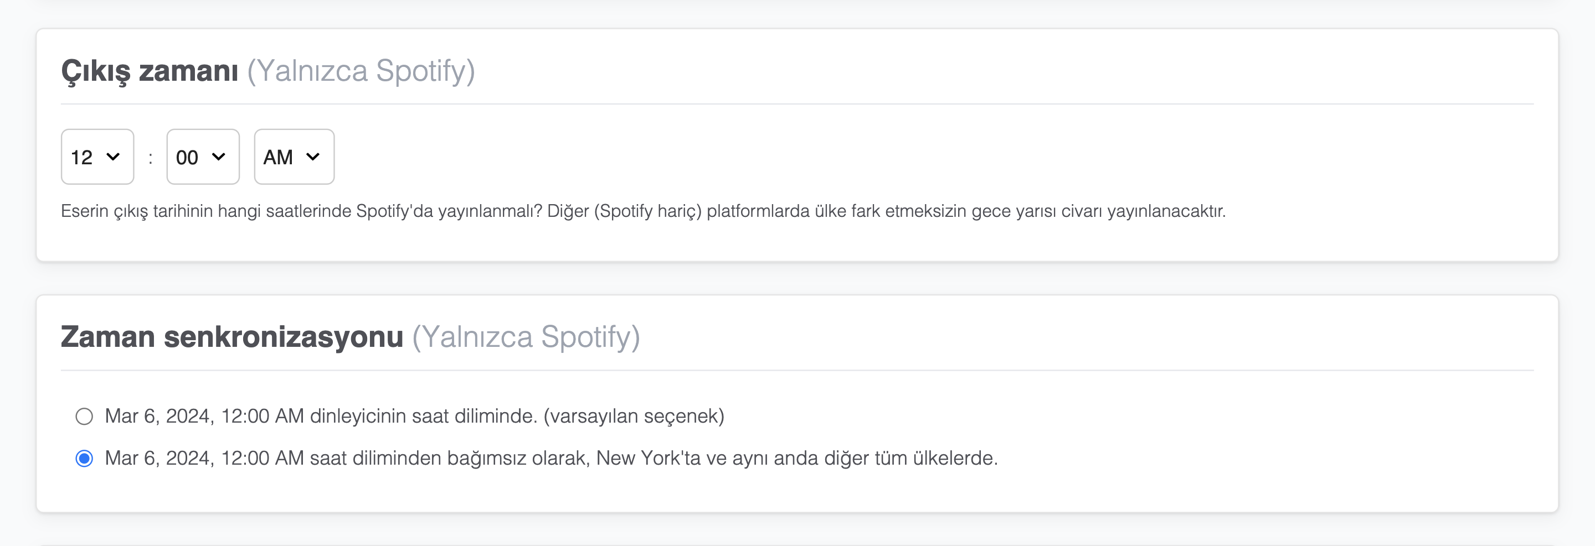Click the colon between hour and minutes
The width and height of the screenshot is (1595, 546).
coord(151,158)
